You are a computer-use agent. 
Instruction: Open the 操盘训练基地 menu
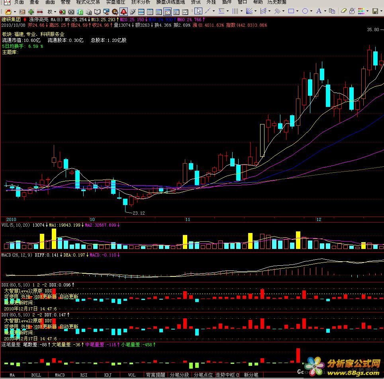(x=170, y=2)
